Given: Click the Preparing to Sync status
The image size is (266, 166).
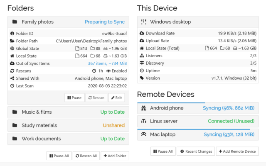Looking at the screenshot, I should (x=105, y=22).
